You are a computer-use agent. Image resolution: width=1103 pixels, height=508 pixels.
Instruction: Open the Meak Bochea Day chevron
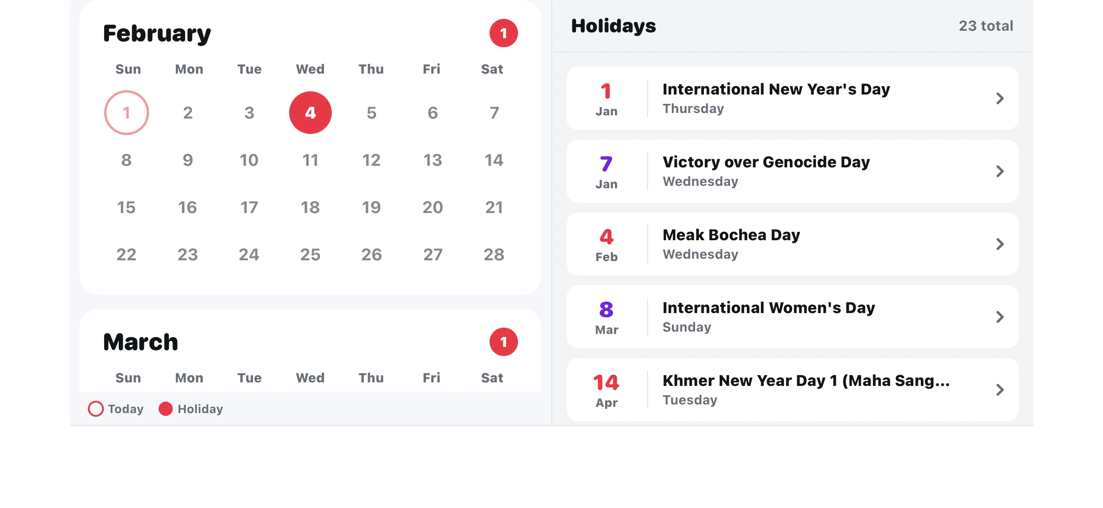tap(1000, 244)
